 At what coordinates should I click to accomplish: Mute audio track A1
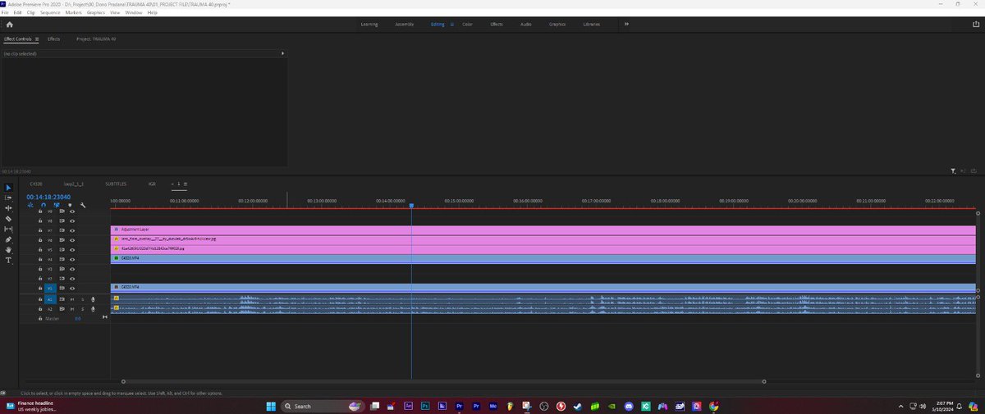(x=72, y=299)
